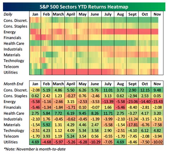
Task: Select the Jan column header in Daily heatmap
Action: (35, 14)
